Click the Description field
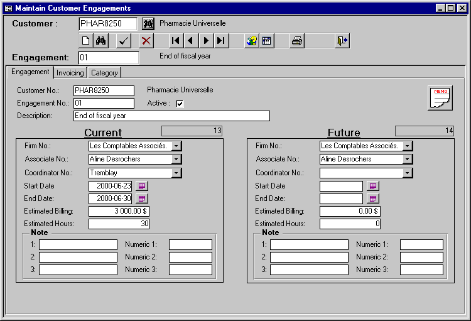 point(171,116)
